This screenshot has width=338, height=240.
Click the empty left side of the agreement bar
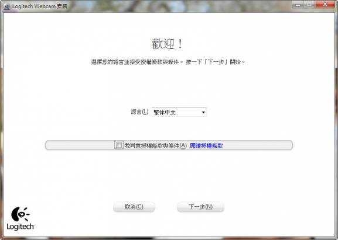pyautogui.click(x=80, y=145)
